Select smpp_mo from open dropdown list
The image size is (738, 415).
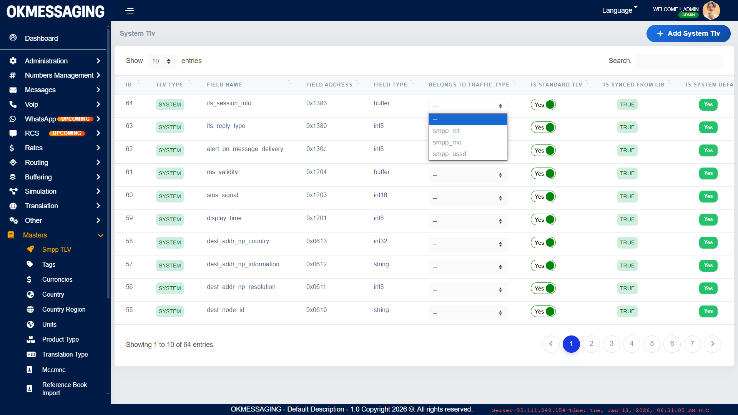pos(447,142)
